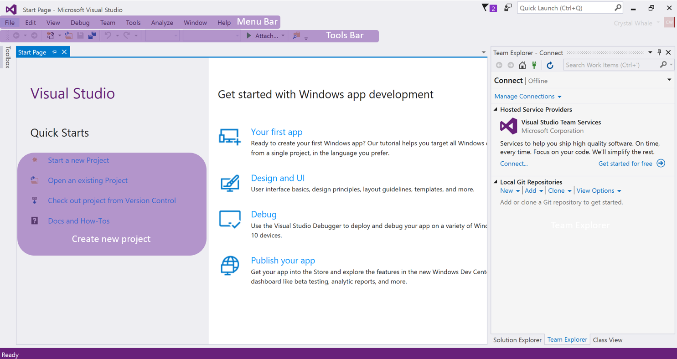Click the Redo toolbar icon
Image resolution: width=677 pixels, height=359 pixels.
point(127,36)
